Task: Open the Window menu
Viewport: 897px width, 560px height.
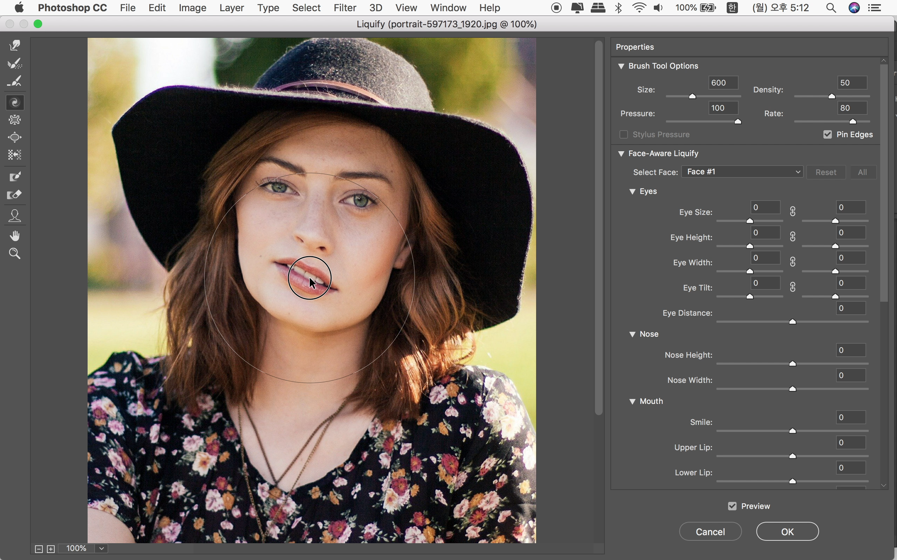Action: (x=448, y=8)
